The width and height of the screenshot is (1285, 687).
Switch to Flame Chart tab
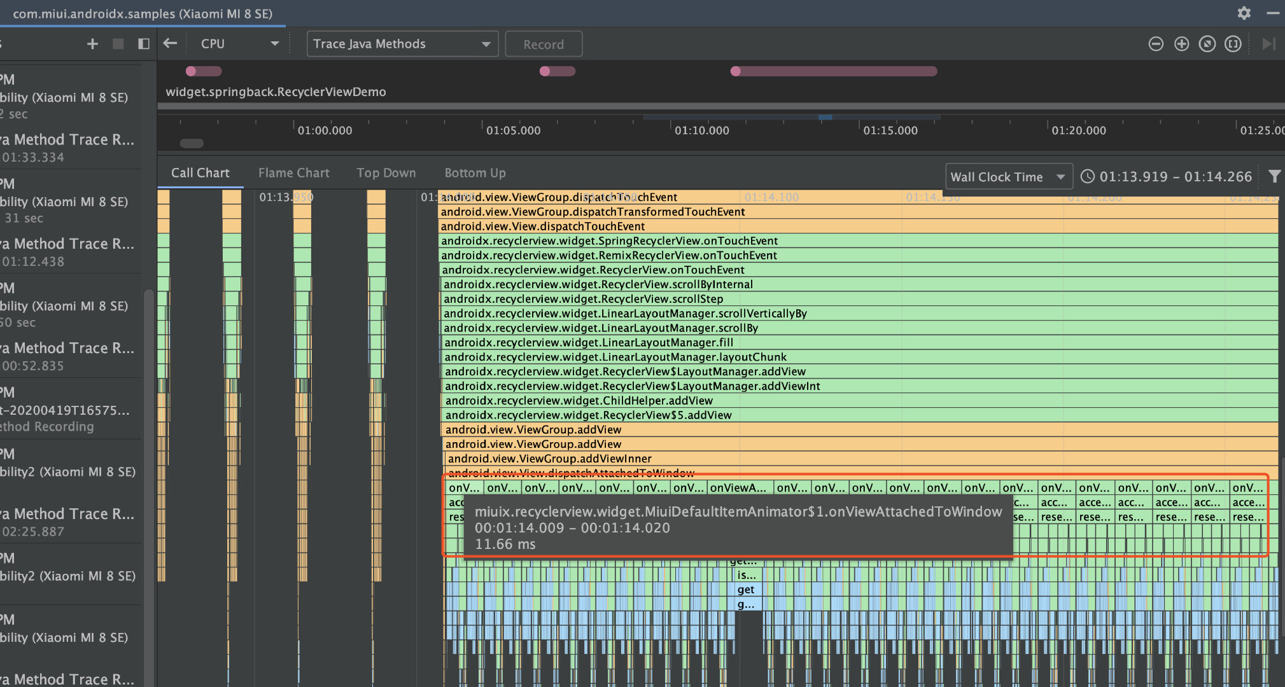293,173
